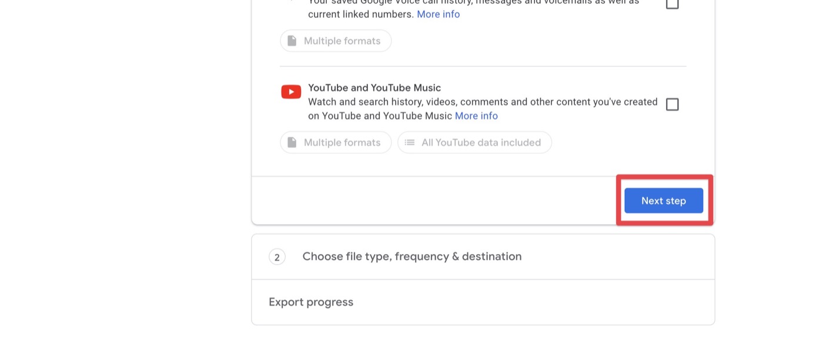Click the document icon in YouTube's formats chip
This screenshot has height=338, width=823.
point(292,143)
